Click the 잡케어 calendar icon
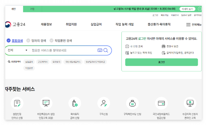 pos(164,53)
